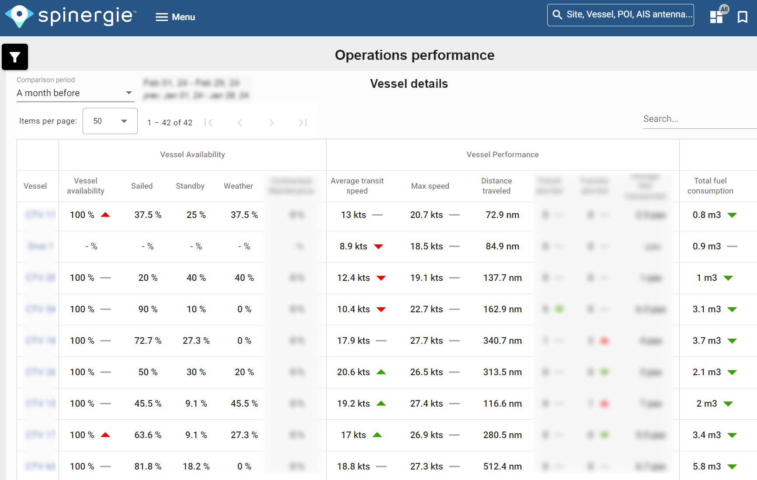
Task: Sort by the Total fuel consumption column
Action: coord(711,186)
